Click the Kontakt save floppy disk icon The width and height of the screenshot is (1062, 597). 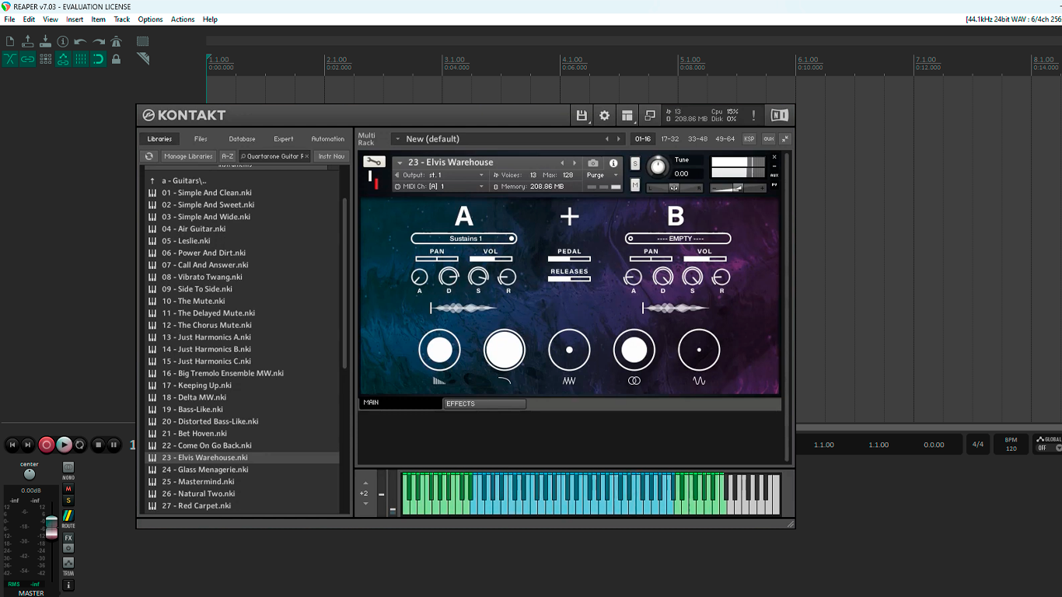pyautogui.click(x=582, y=115)
